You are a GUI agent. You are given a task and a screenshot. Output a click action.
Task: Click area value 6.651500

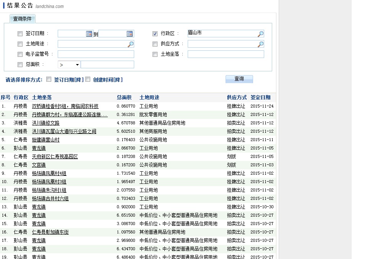click(126, 216)
